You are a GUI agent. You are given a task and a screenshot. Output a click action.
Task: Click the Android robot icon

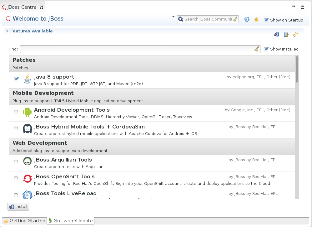coord(28,112)
